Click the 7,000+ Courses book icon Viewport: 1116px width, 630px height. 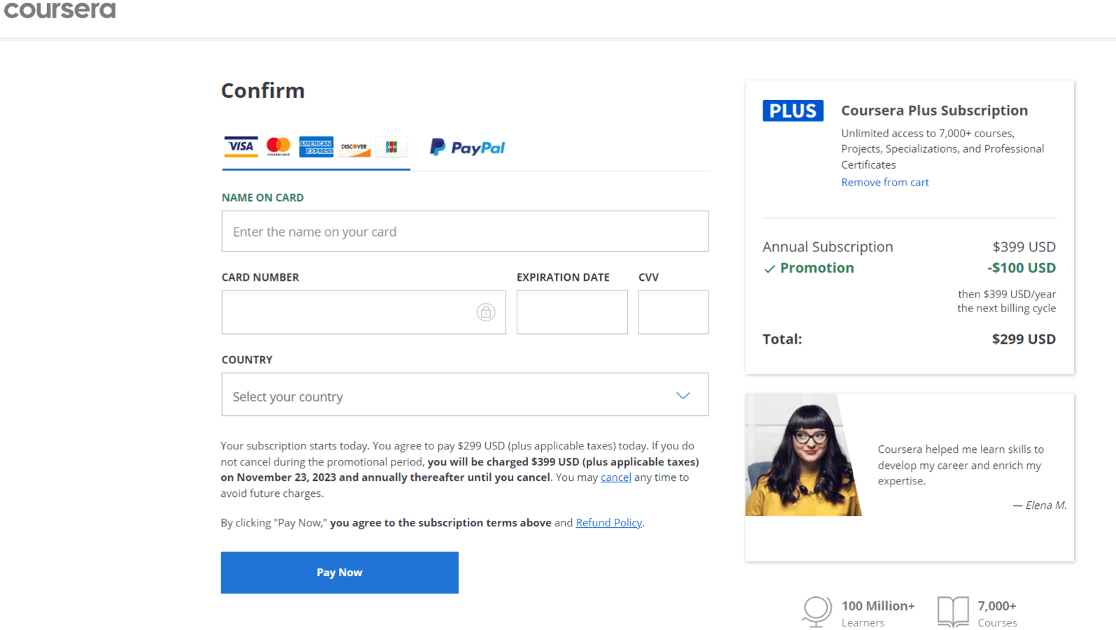(951, 610)
